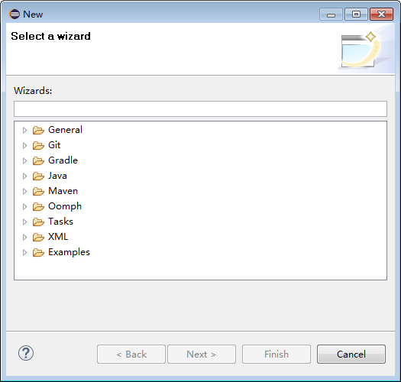Click the Gradle folder icon
This screenshot has width=401, height=382.
[38, 160]
